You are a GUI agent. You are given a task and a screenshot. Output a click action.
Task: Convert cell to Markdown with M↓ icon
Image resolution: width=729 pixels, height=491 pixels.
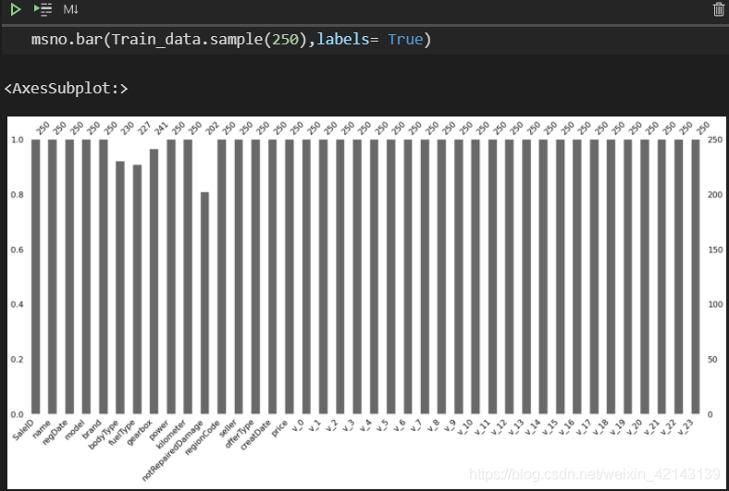coord(71,9)
